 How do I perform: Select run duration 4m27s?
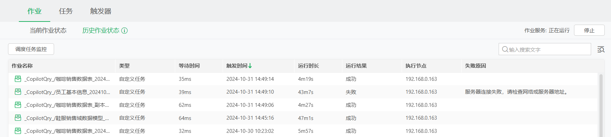click(306, 105)
